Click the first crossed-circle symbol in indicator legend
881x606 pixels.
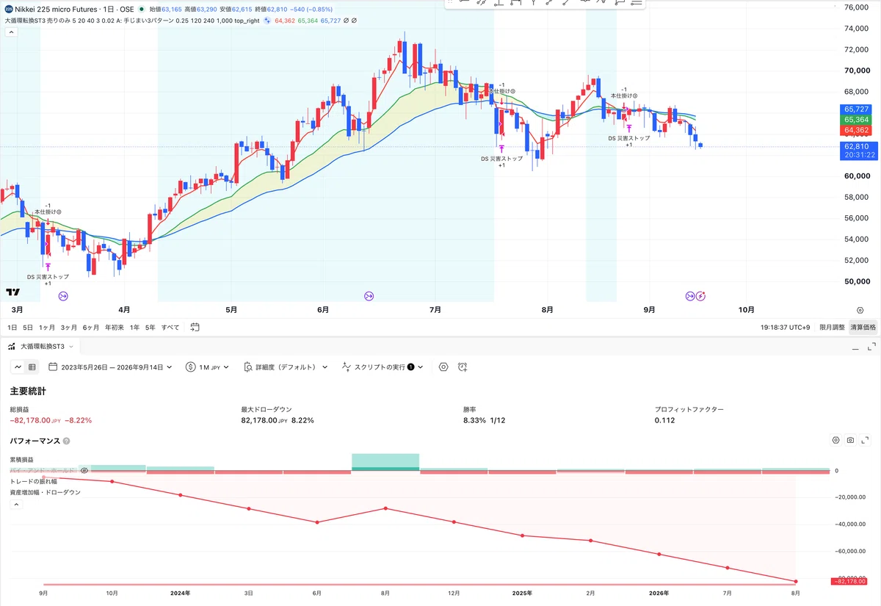click(x=344, y=21)
